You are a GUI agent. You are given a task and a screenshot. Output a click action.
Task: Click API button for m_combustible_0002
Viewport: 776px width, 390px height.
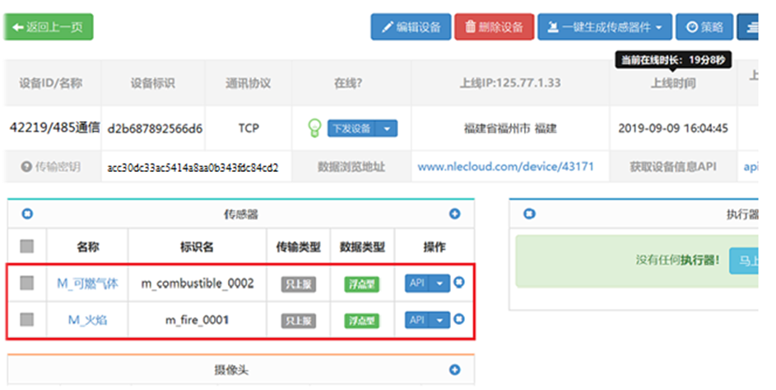coord(417,283)
